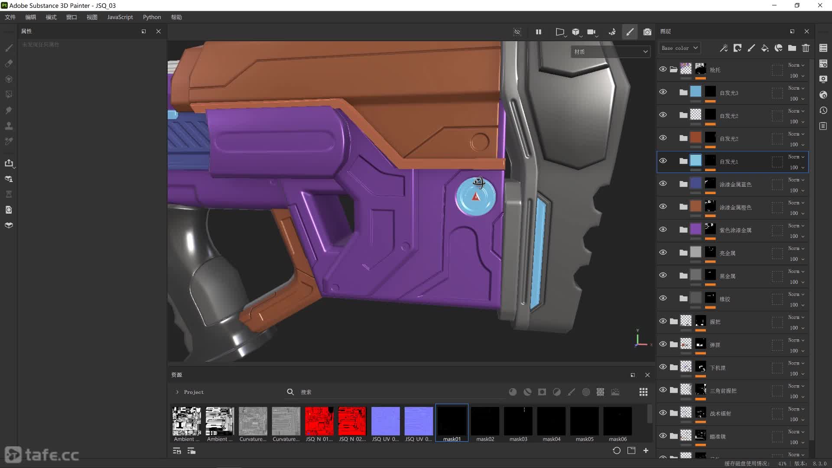Click the camera video settings icon
Screen dimensions: 832x468
[591, 32]
